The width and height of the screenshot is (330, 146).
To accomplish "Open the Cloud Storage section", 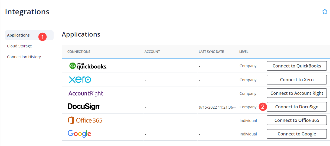I will pos(19,46).
